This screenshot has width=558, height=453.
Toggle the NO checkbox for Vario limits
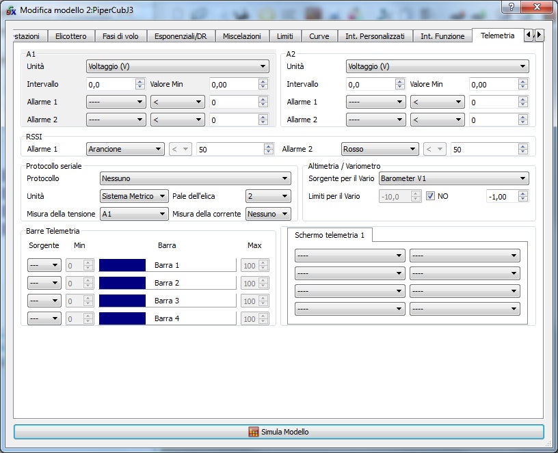tap(430, 196)
